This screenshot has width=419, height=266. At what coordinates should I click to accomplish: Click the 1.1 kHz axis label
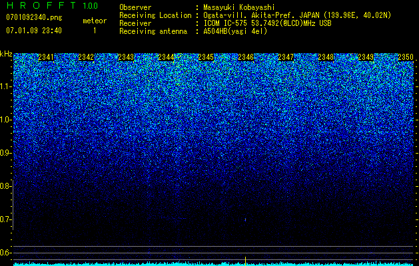tap(5, 86)
